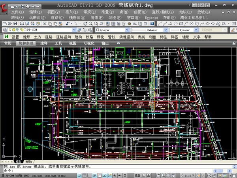Viewport: 237px width, 178px height.
Task: Click the Workspace Switching gear icon
Action: point(209,176)
